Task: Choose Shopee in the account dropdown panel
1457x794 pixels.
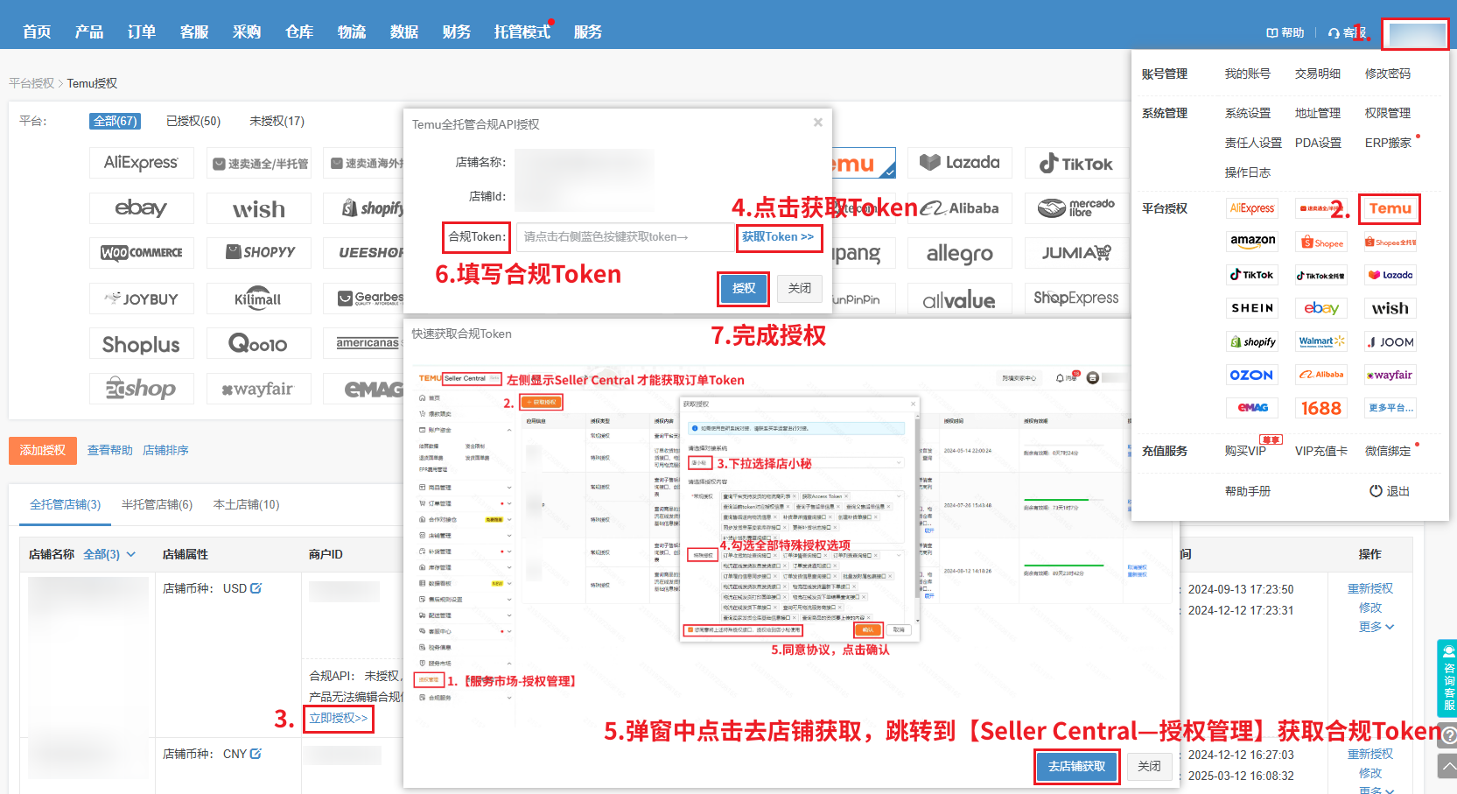Action: click(x=1321, y=242)
